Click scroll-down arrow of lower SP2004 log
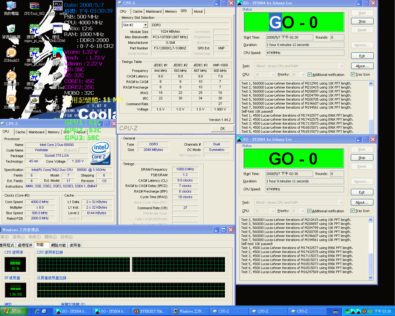 pos(371,278)
